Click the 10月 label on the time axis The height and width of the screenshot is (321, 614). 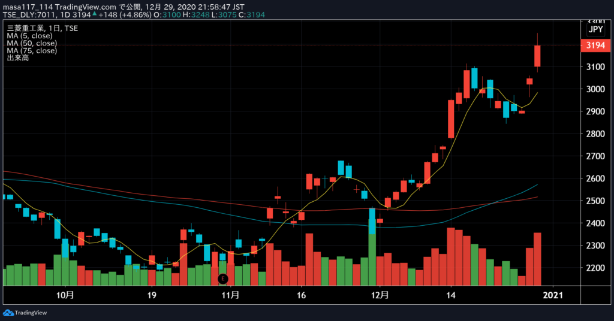point(65,295)
